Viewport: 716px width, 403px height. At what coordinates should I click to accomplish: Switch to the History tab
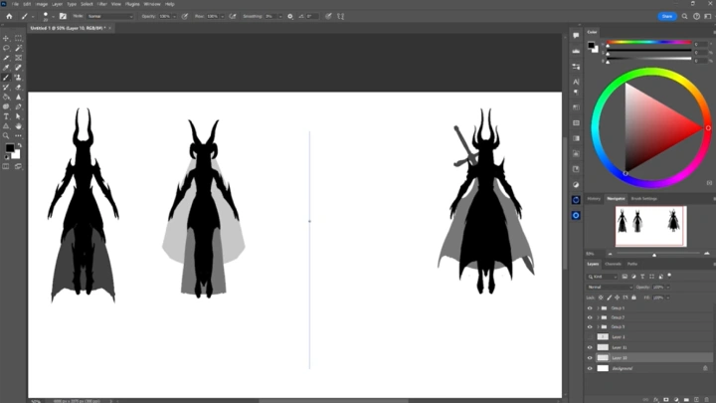(x=594, y=199)
